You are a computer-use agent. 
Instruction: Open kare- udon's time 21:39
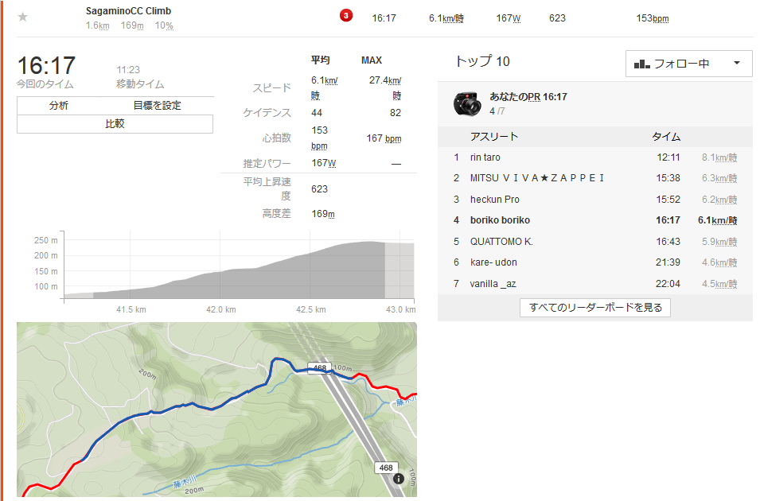pos(668,262)
